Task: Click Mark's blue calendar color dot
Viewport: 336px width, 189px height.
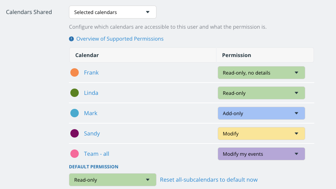Action: click(75, 113)
